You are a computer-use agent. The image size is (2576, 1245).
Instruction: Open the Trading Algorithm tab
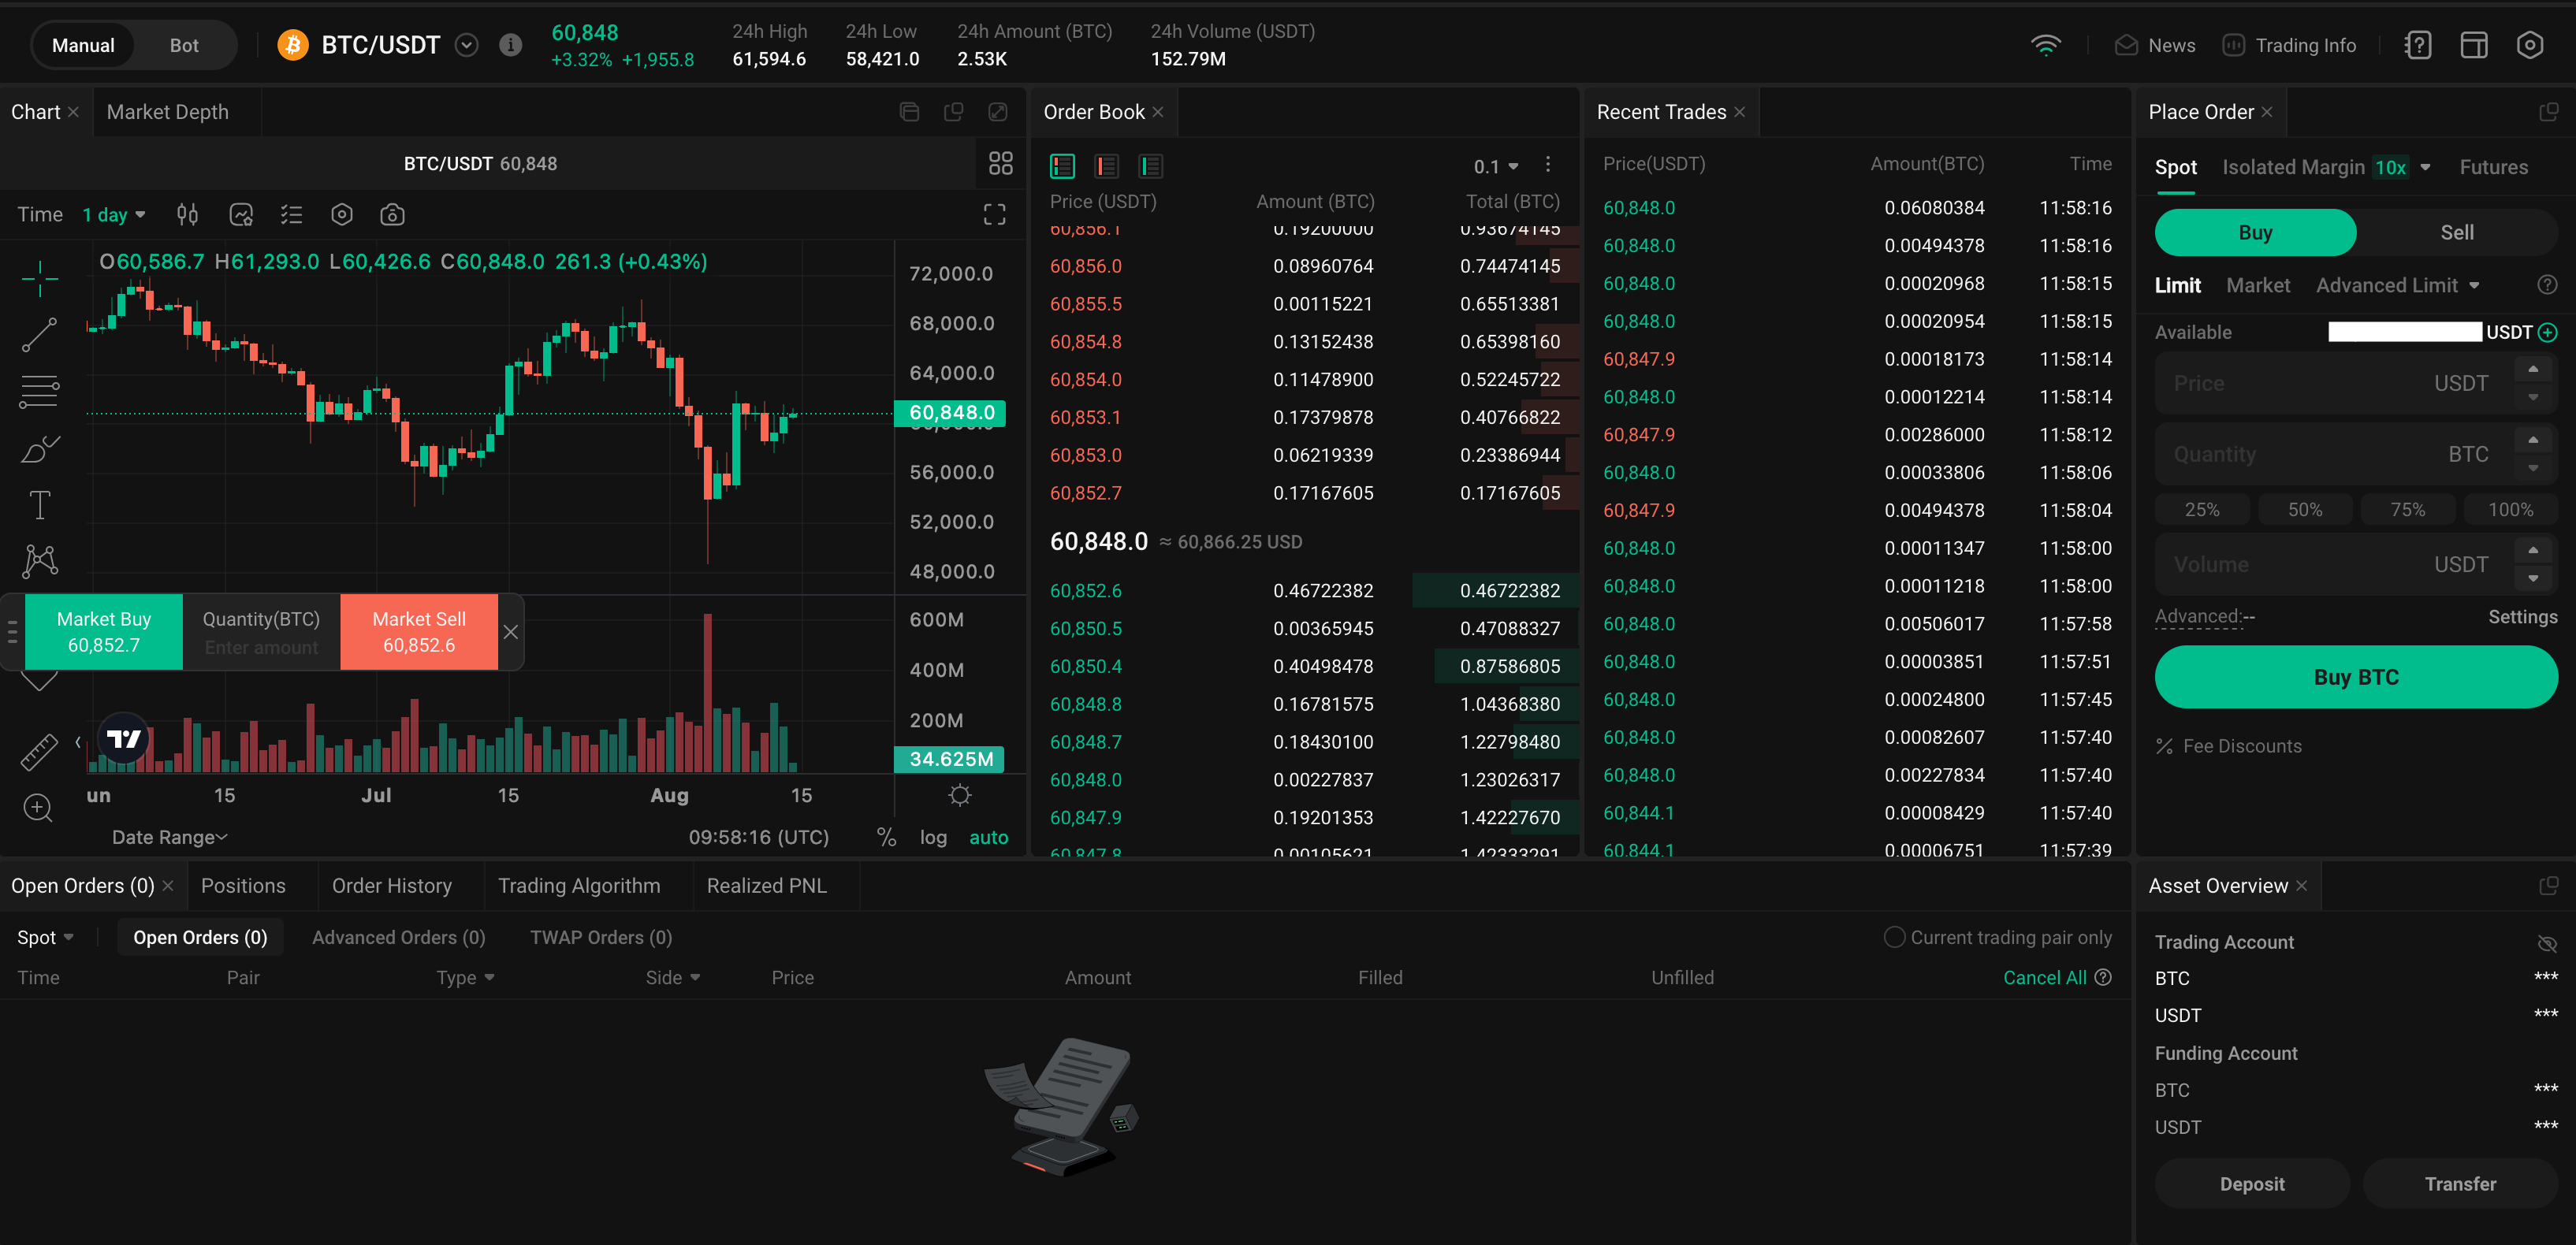click(x=579, y=885)
